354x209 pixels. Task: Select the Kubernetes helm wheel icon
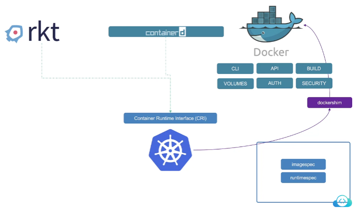pos(172,151)
